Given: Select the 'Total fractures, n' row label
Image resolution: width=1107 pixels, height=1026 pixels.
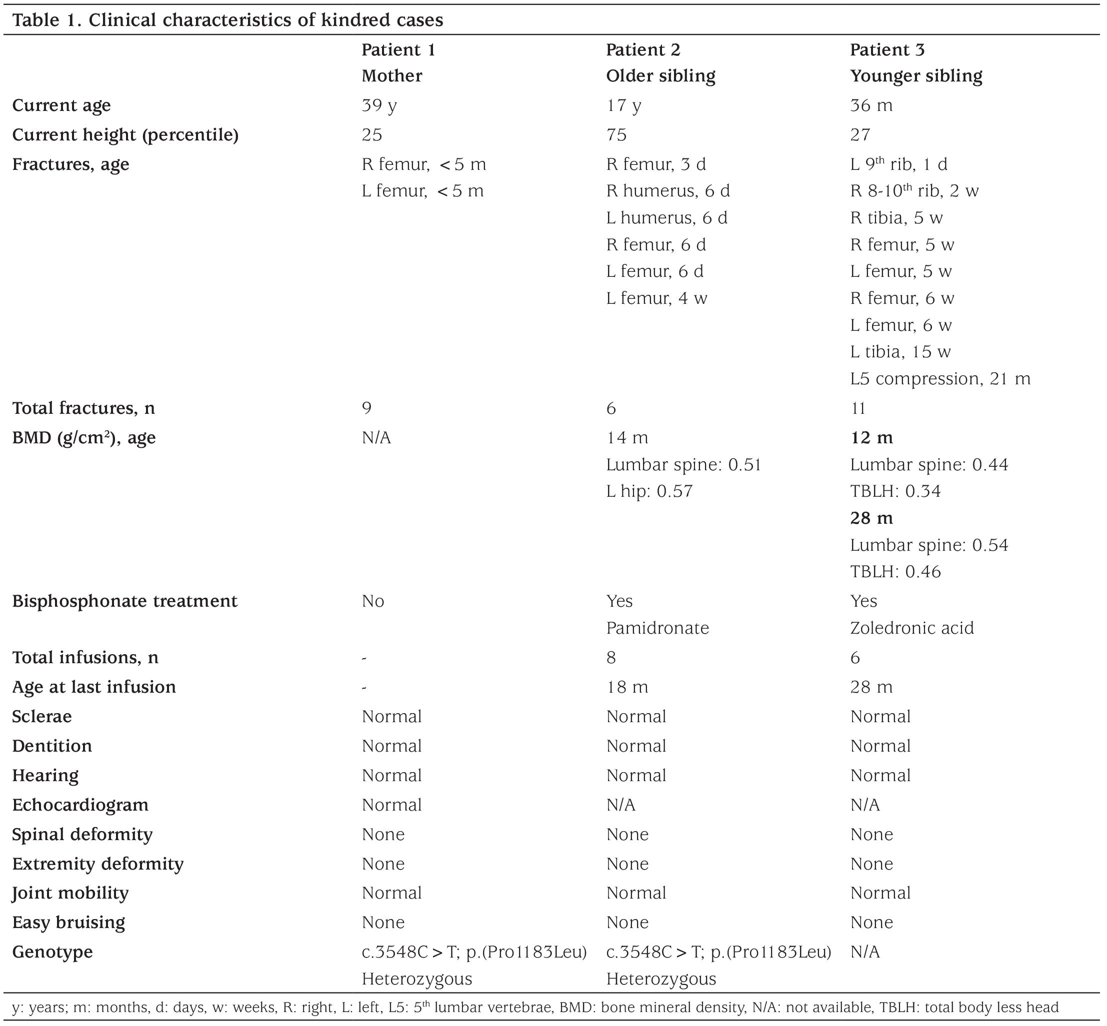Looking at the screenshot, I should click(x=83, y=409).
